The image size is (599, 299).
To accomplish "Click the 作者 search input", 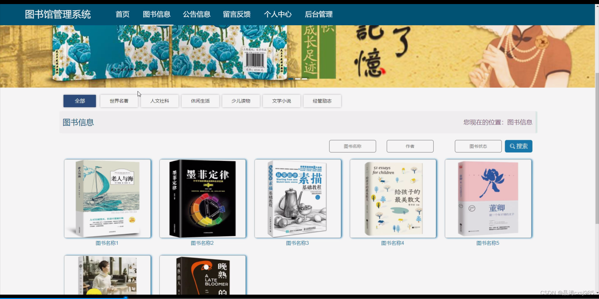I will pos(410,146).
